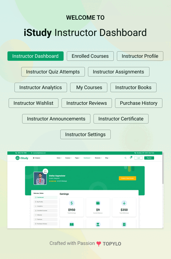Image resolution: width=171 pixels, height=259 pixels.
Task: Select Analytics in the sidebar
Action: pyautogui.click(x=46, y=206)
